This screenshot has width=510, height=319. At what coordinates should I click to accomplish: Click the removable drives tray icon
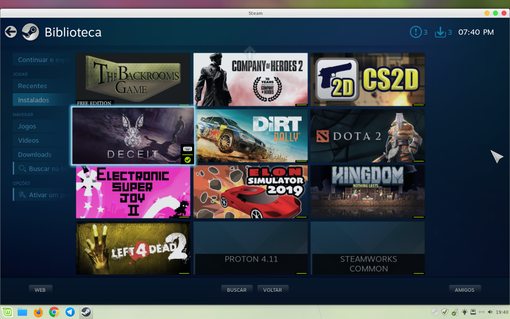473,312
